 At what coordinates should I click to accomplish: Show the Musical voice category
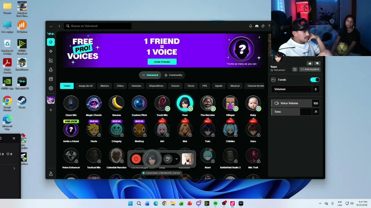point(235,86)
